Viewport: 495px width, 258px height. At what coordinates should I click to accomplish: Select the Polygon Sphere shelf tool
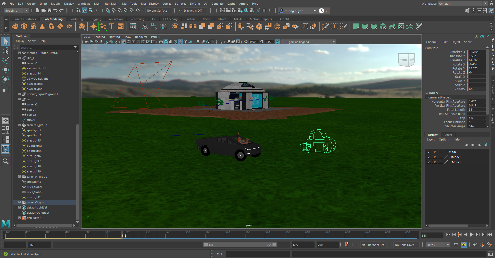[x=15, y=26]
